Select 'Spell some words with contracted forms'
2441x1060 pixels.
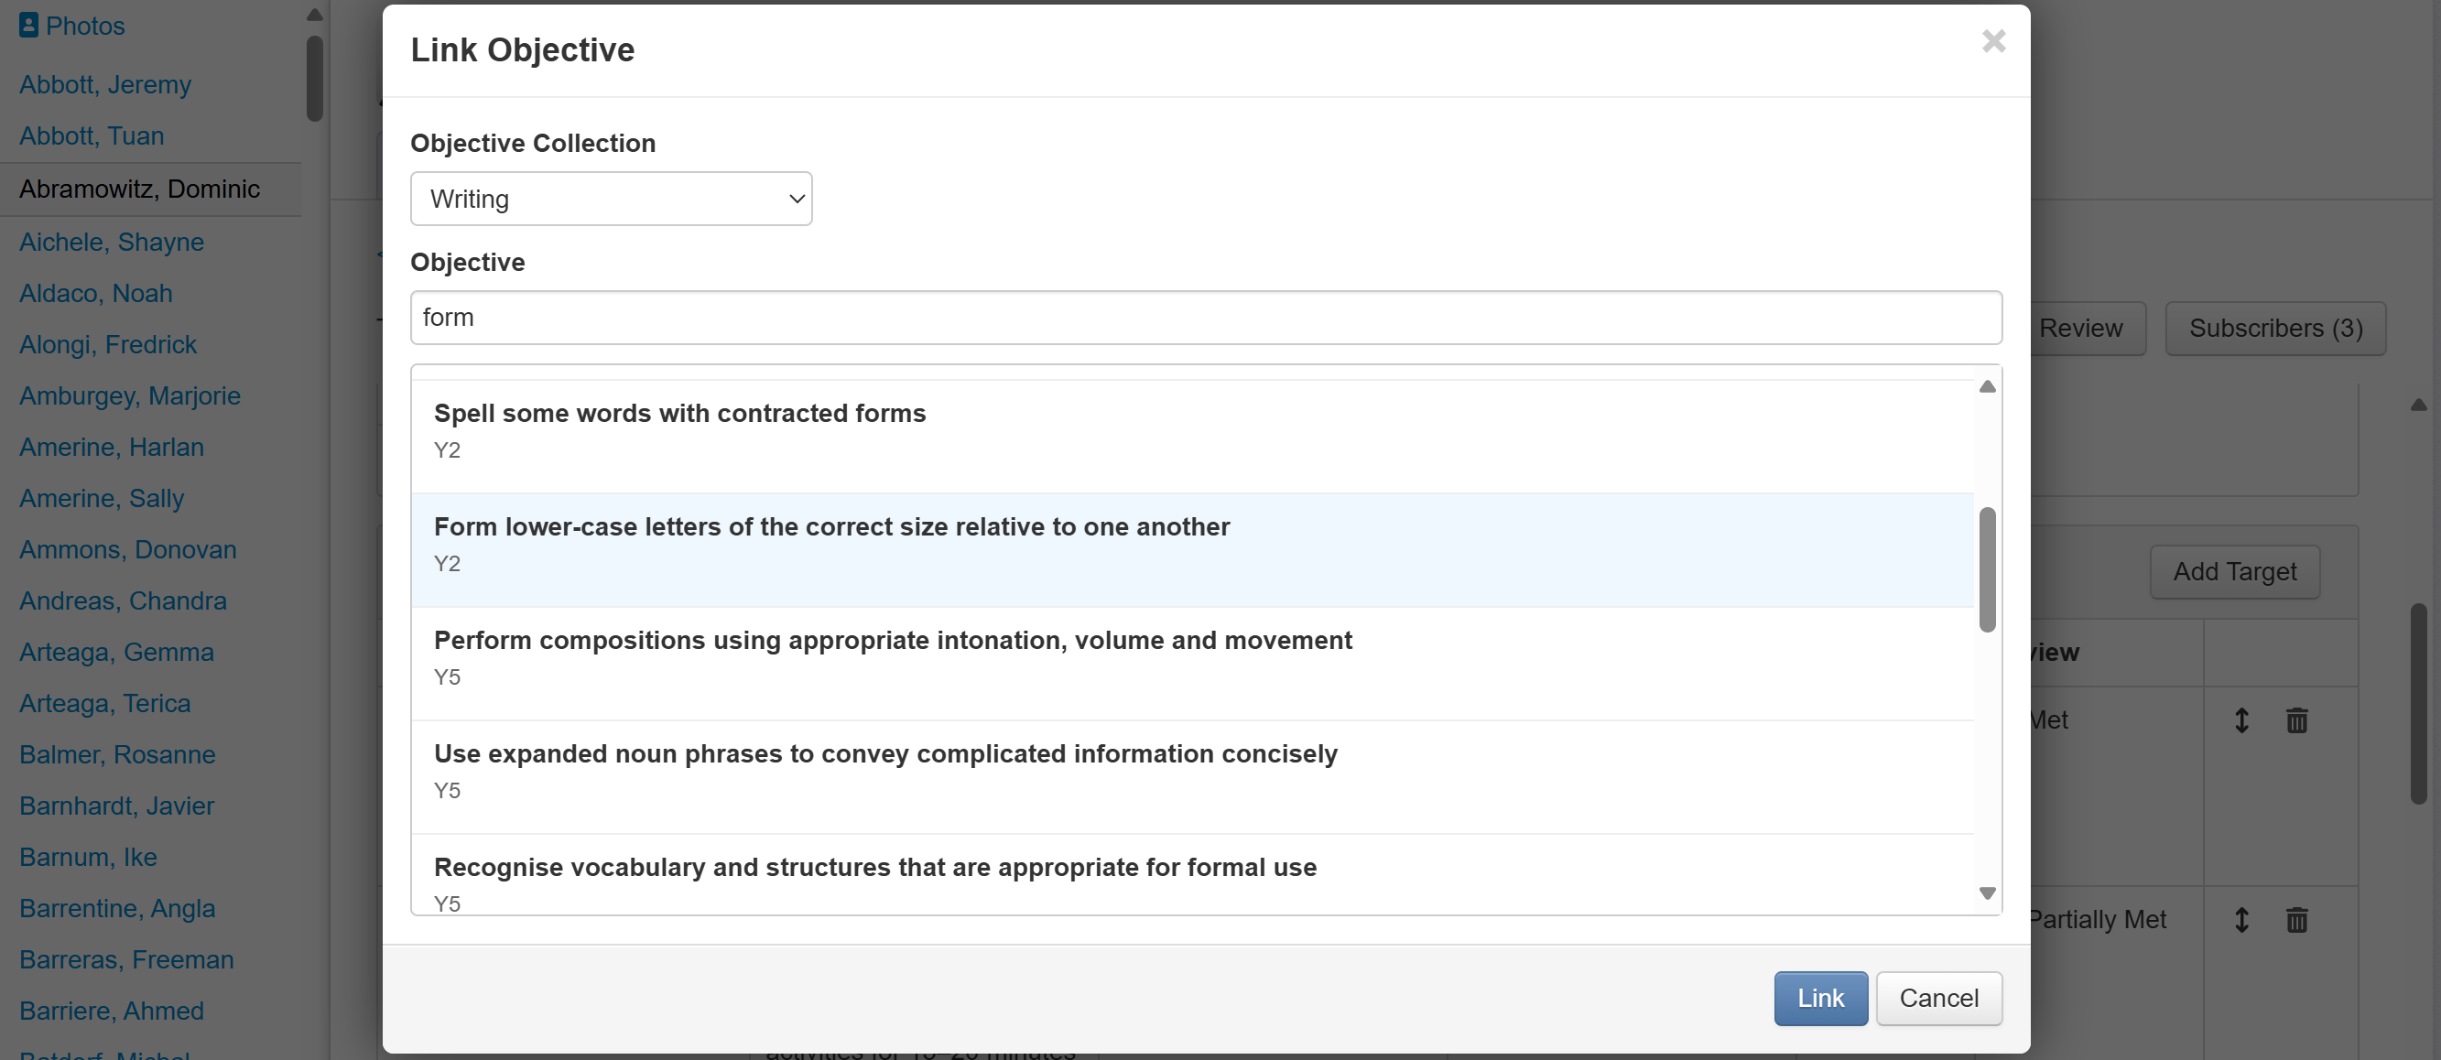tap(679, 414)
